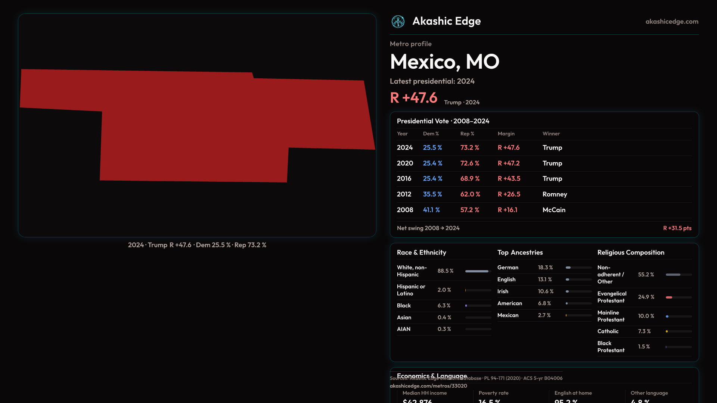Click the Akashic Edge logo icon
The width and height of the screenshot is (717, 403).
[398, 22]
